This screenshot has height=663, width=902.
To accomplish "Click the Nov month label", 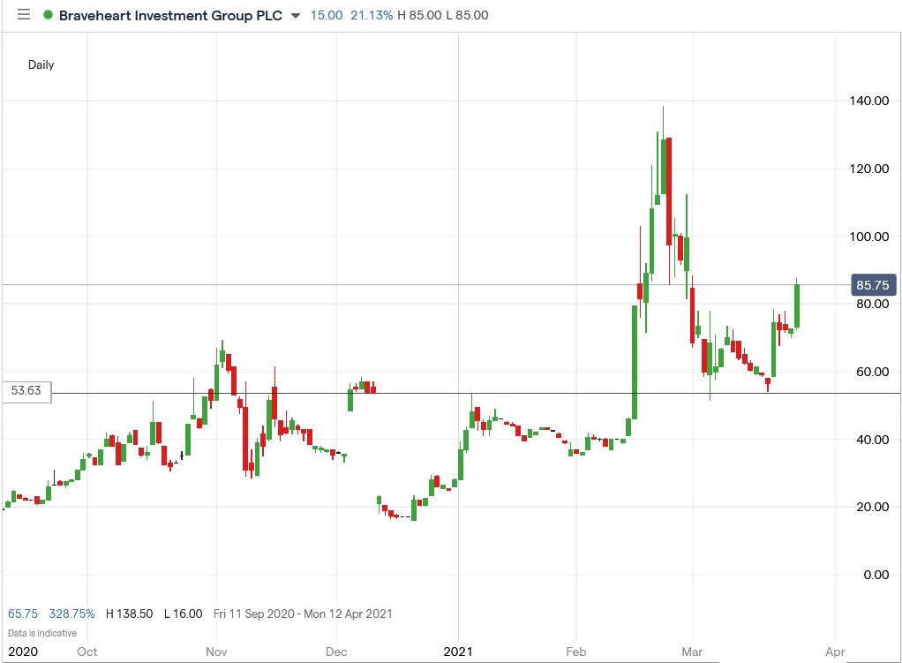I will (216, 652).
